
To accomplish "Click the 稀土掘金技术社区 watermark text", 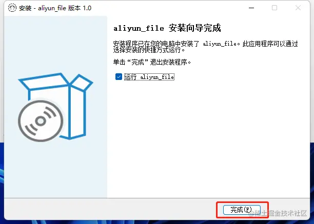I will point(278,213).
